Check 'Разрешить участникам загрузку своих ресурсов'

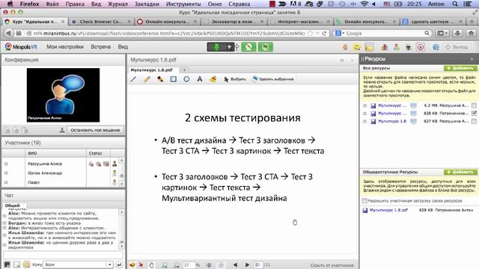click(x=364, y=201)
